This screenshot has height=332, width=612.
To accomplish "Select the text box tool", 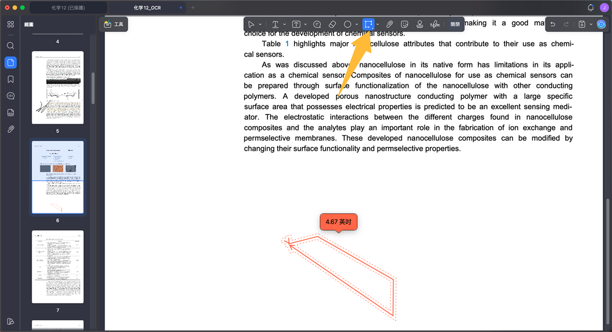I will pos(296,24).
